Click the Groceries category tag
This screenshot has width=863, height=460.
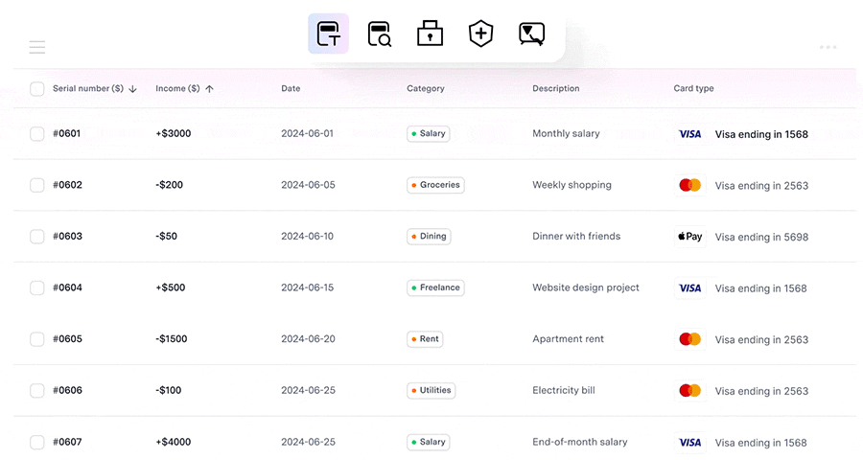click(435, 185)
